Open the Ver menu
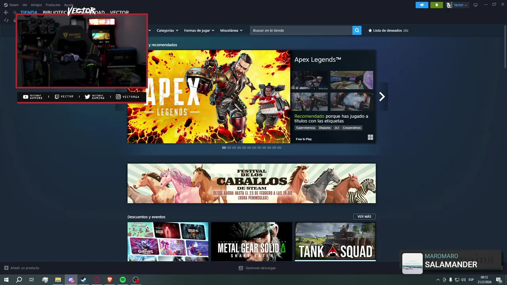This screenshot has height=285, width=507. coord(25,5)
